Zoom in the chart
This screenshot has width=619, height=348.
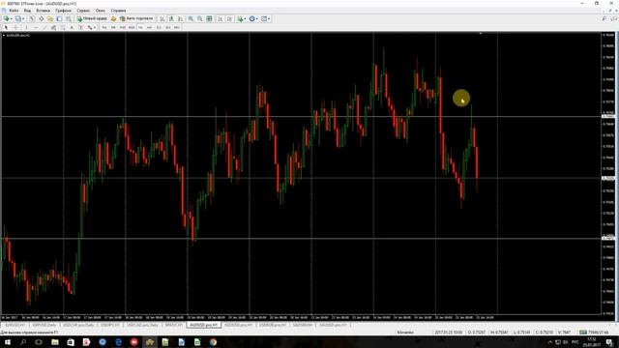(x=191, y=18)
